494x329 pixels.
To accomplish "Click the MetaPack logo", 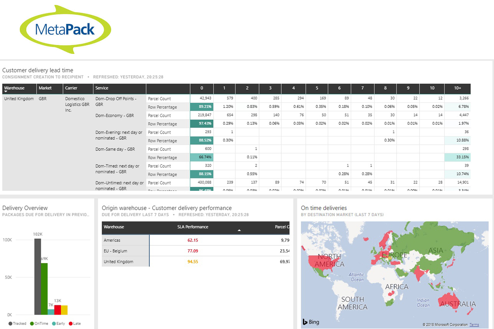I will click(x=65, y=29).
